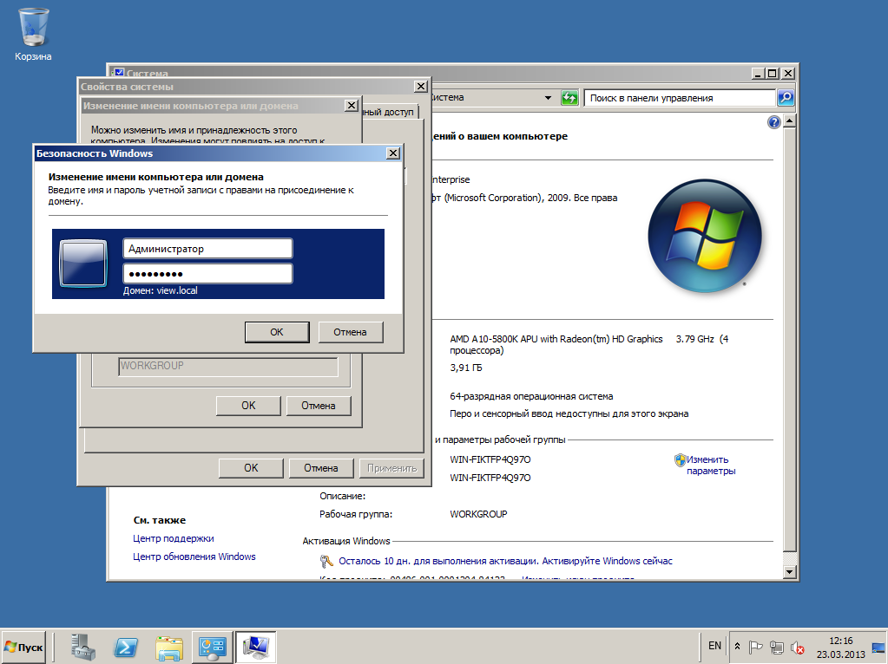The image size is (888, 664).
Task: Expand the address bar dropdown arrow
Action: [x=549, y=98]
